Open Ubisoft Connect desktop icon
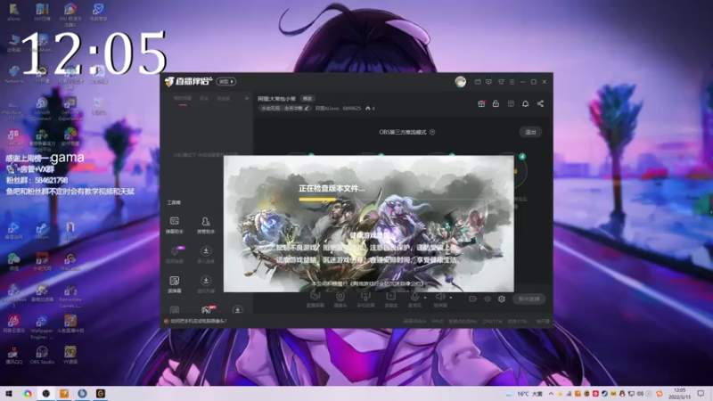713x401 pixels. [42, 109]
